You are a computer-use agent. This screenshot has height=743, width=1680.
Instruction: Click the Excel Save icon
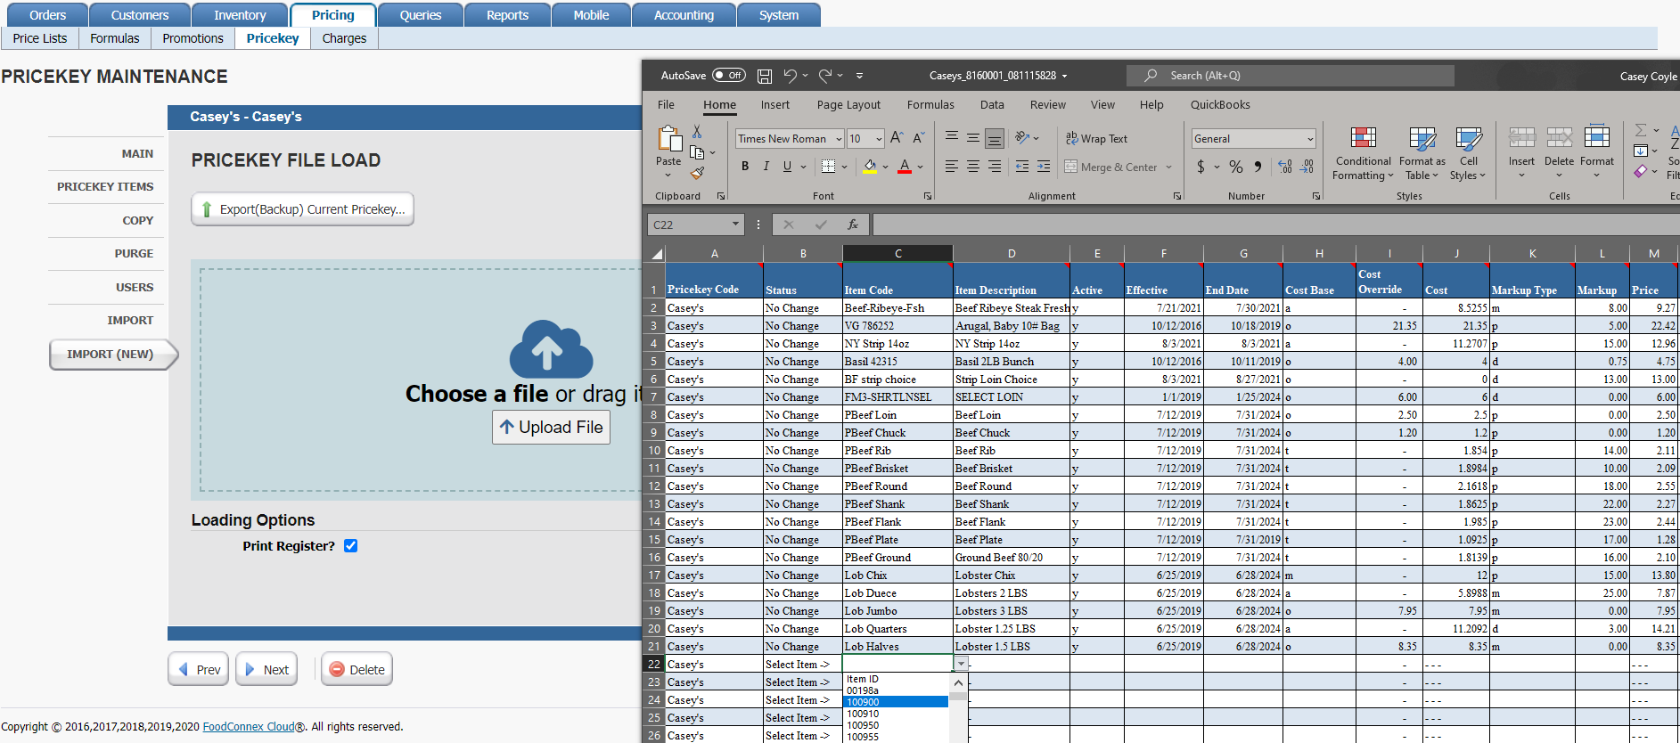click(765, 76)
